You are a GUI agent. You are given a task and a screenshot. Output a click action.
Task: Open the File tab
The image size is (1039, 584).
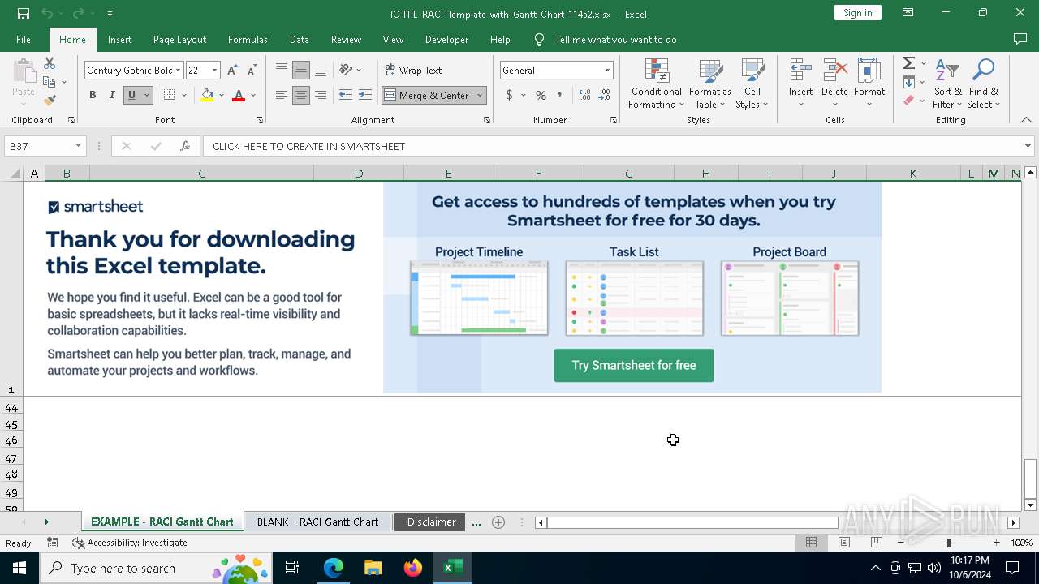[x=24, y=39]
